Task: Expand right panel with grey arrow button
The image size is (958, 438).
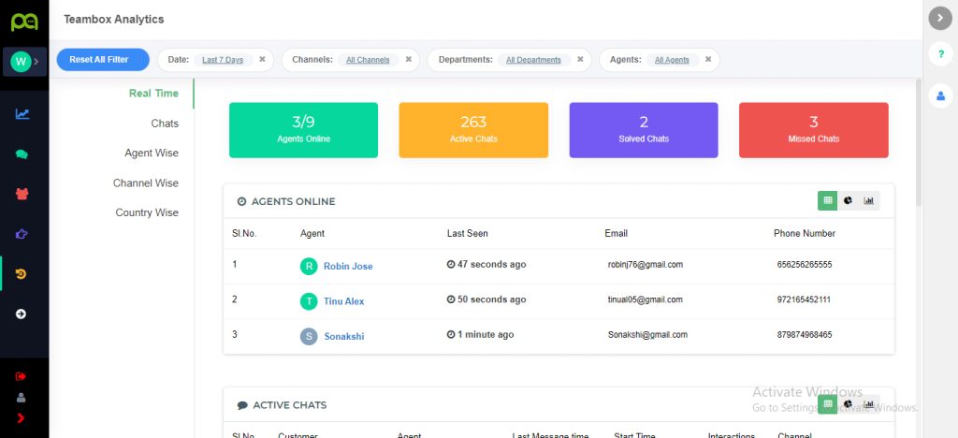Action: click(940, 18)
